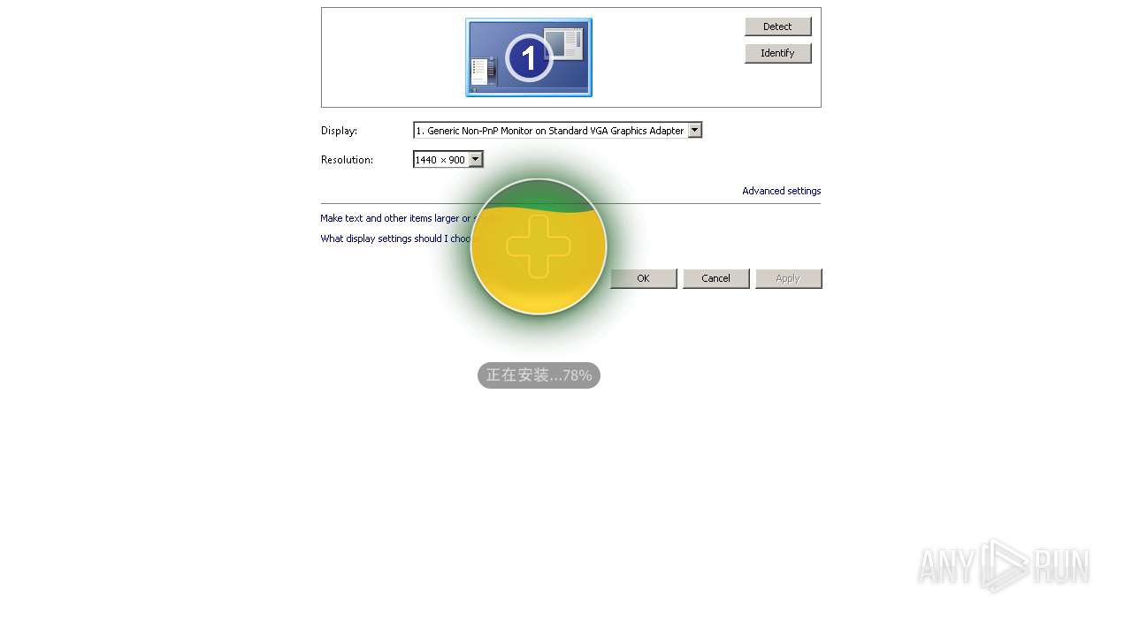
Task: Open the Display dropdown list
Action: click(557, 131)
